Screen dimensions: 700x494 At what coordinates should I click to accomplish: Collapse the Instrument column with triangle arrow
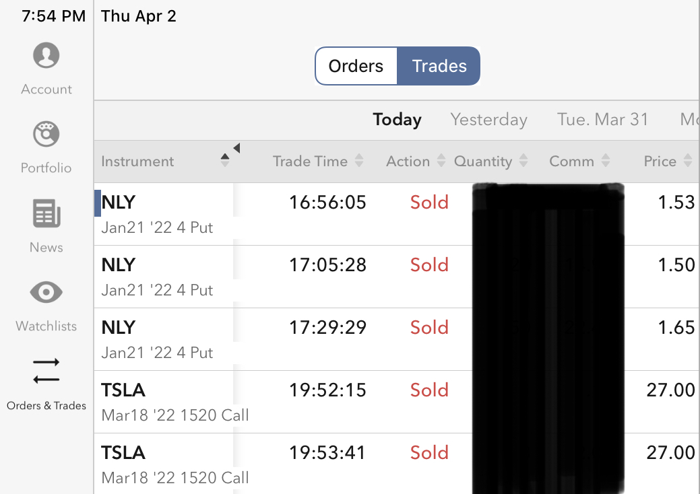(x=236, y=148)
